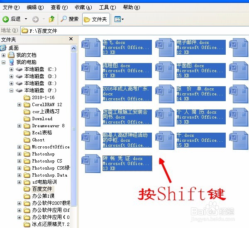249x228 pixels.
Task: Click the 平面图.docx Word file icon
Action: pos(165,70)
